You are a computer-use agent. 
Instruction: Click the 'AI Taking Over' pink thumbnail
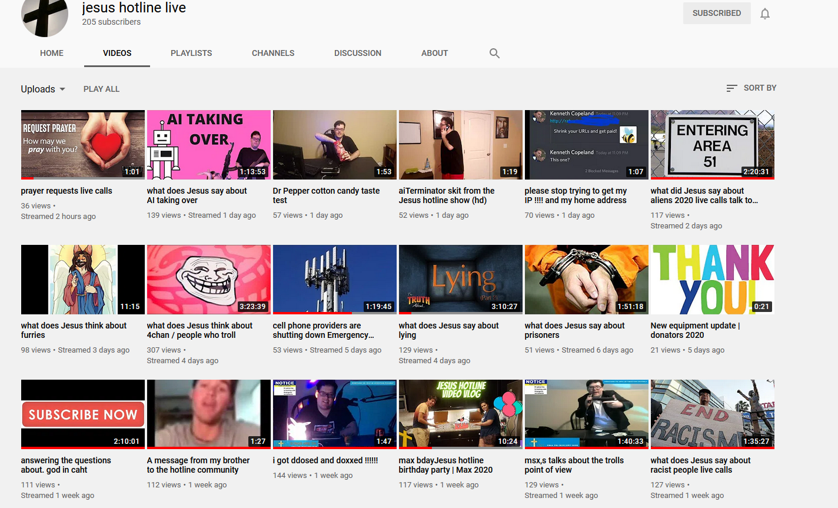209,145
